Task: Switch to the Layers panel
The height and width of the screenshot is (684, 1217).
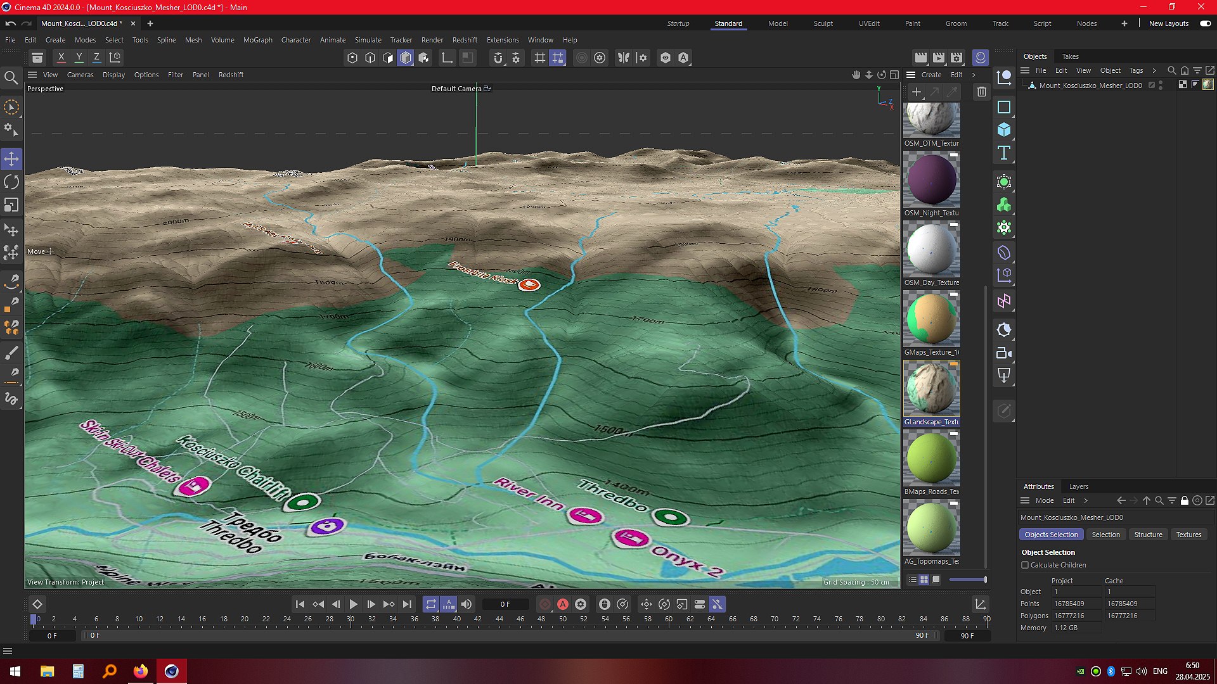Action: (1079, 486)
